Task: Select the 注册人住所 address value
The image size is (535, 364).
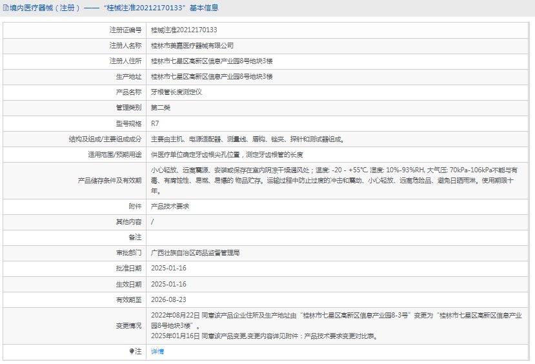Action: pos(212,61)
